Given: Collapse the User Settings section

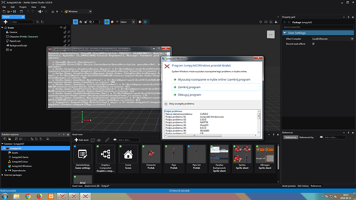Looking at the screenshot, I should [x=284, y=33].
